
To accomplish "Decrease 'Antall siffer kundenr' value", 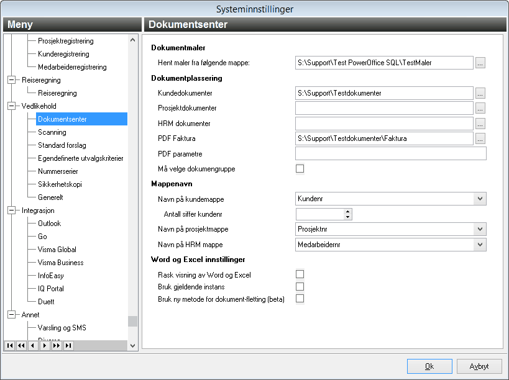I will tap(347, 217).
